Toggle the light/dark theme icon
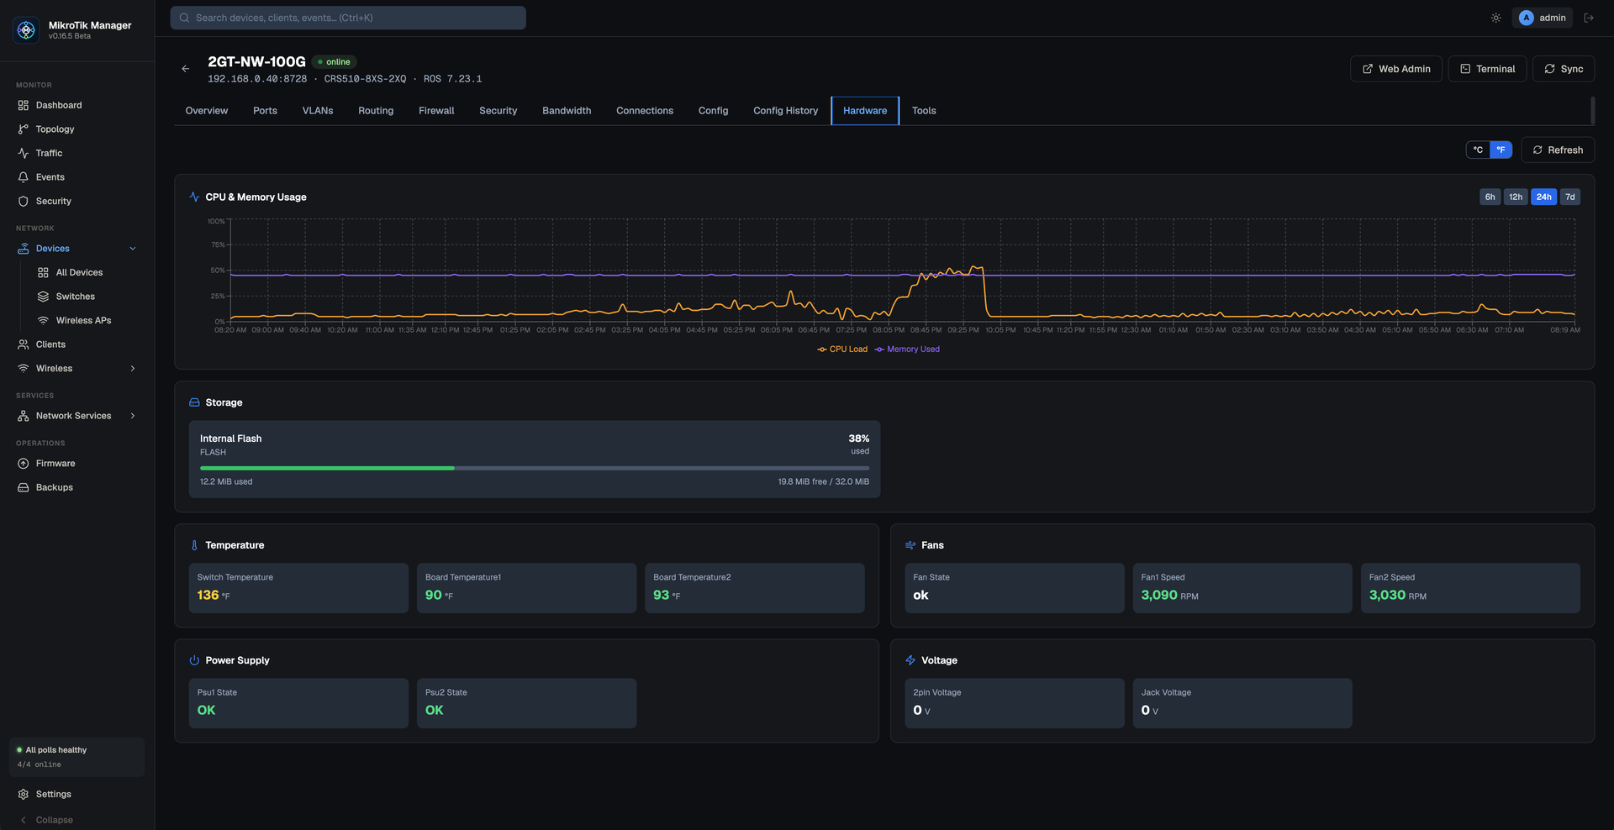The image size is (1614, 830). click(x=1495, y=18)
